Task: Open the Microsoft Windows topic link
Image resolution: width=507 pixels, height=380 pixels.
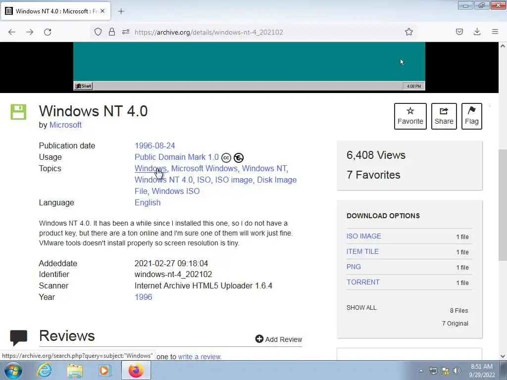Action: pyautogui.click(x=204, y=168)
